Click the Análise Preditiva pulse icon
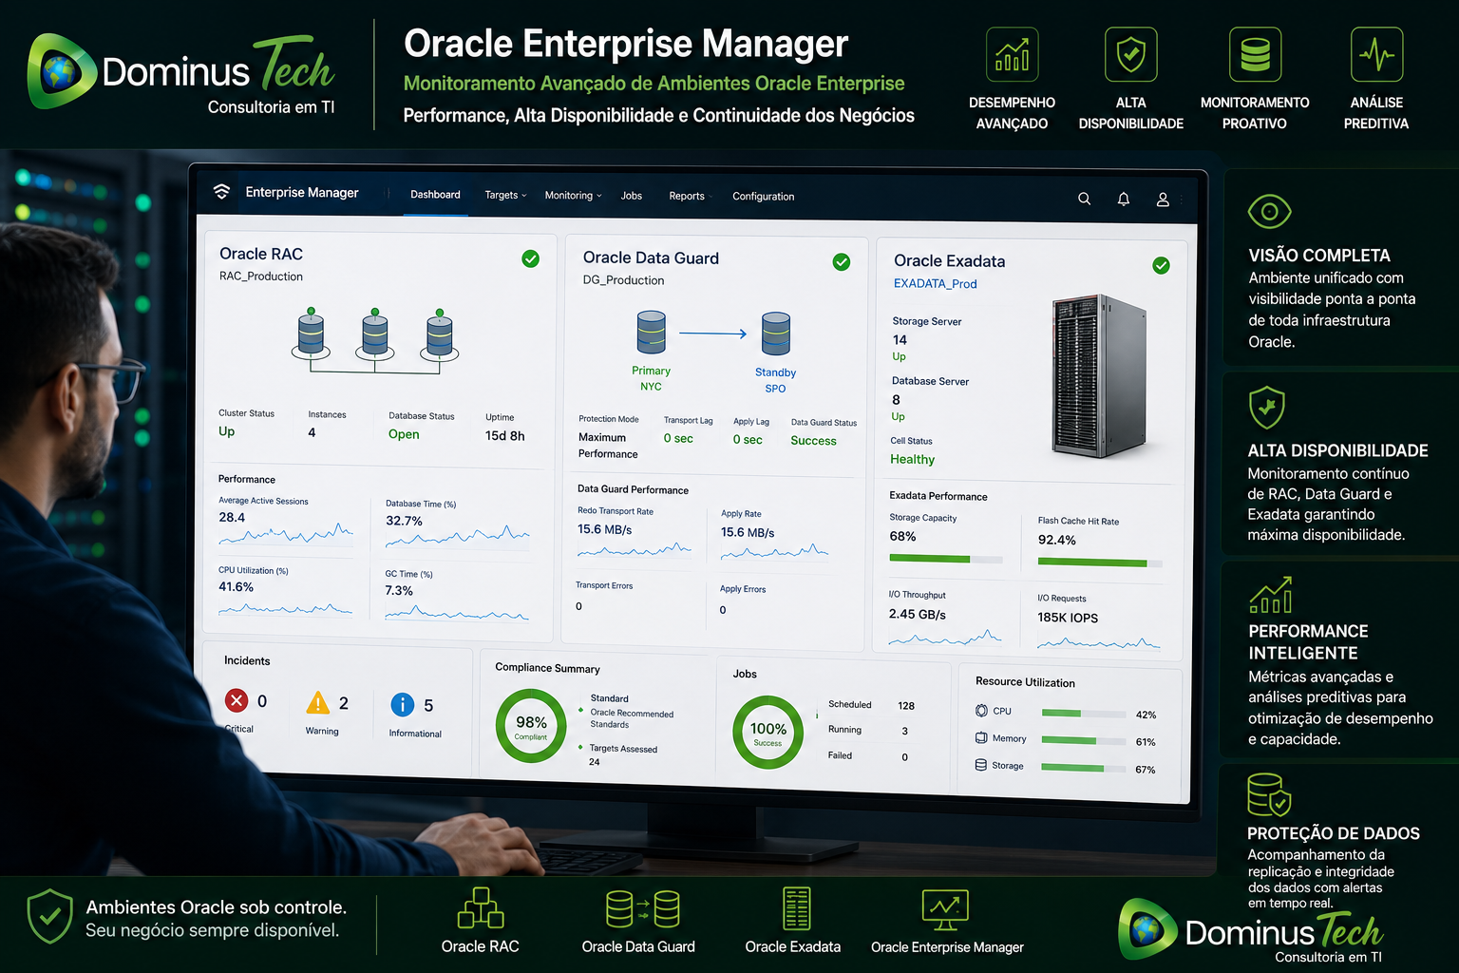This screenshot has height=973, width=1459. click(x=1376, y=54)
